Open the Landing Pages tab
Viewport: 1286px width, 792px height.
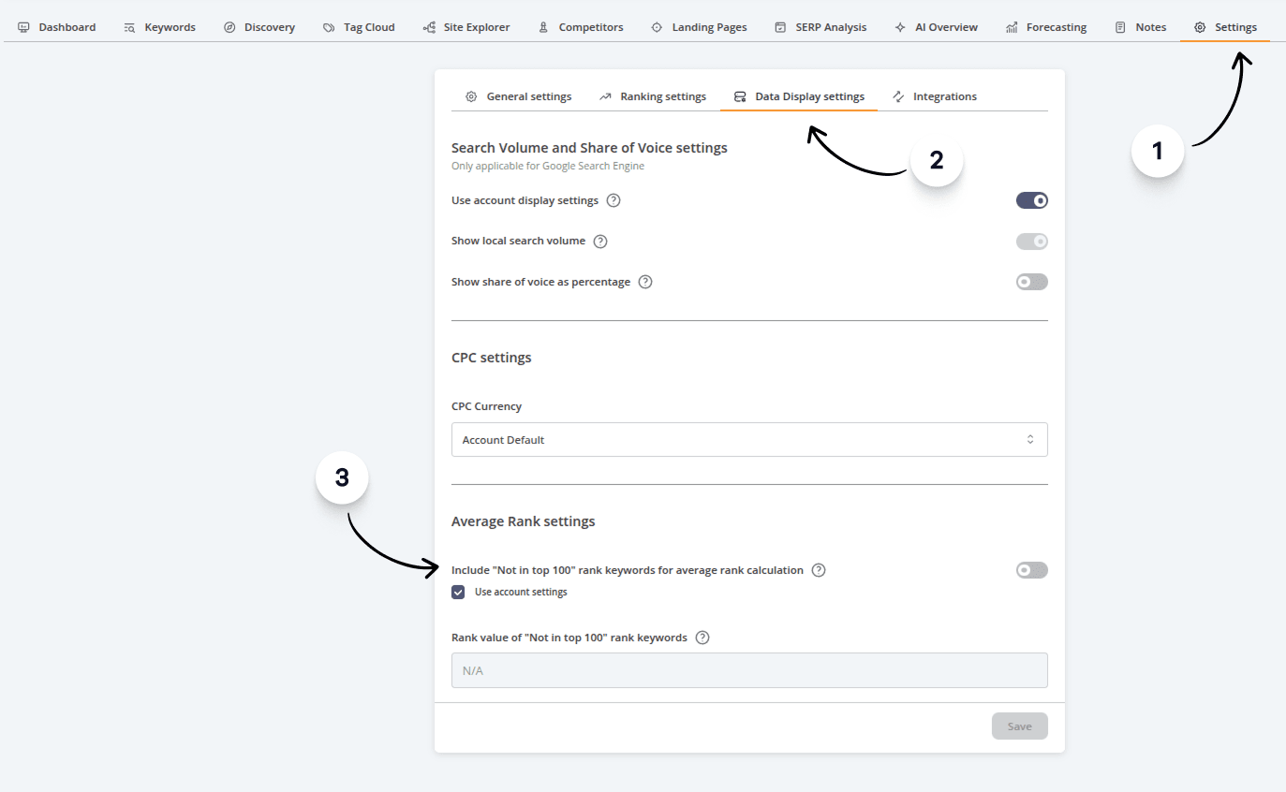click(699, 27)
